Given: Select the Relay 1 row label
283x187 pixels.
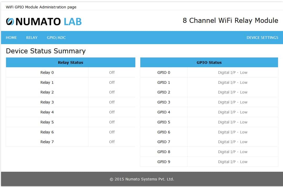Looking at the screenshot, I should coord(47,82).
